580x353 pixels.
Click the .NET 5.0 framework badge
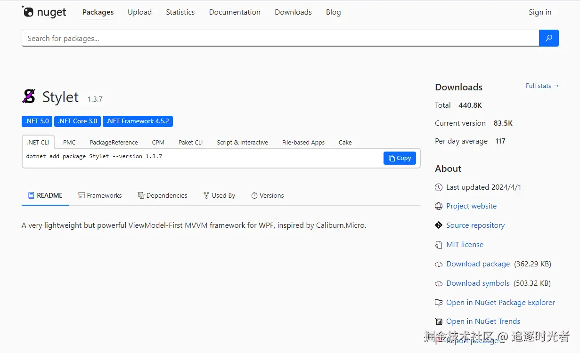coord(37,121)
